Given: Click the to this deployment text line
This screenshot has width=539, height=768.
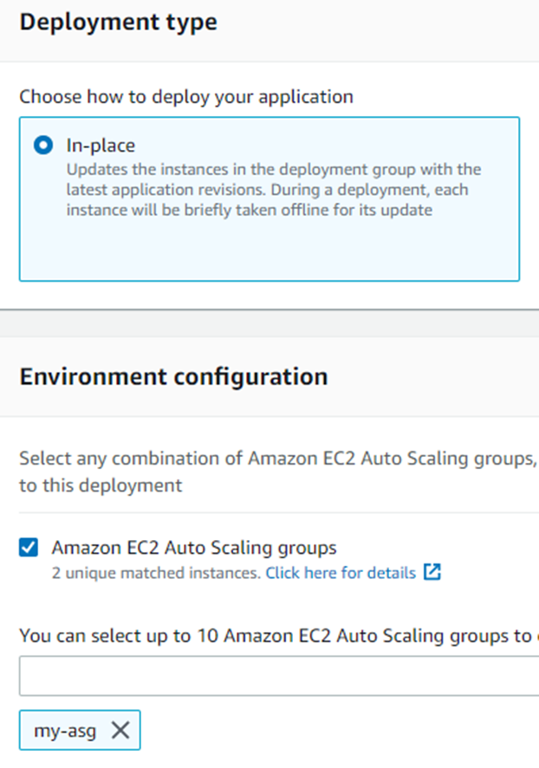Looking at the screenshot, I should tap(101, 485).
